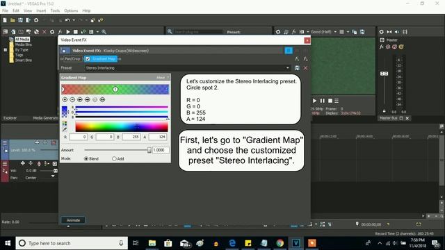Click the Pan/Crop button in FX chain

(72, 59)
